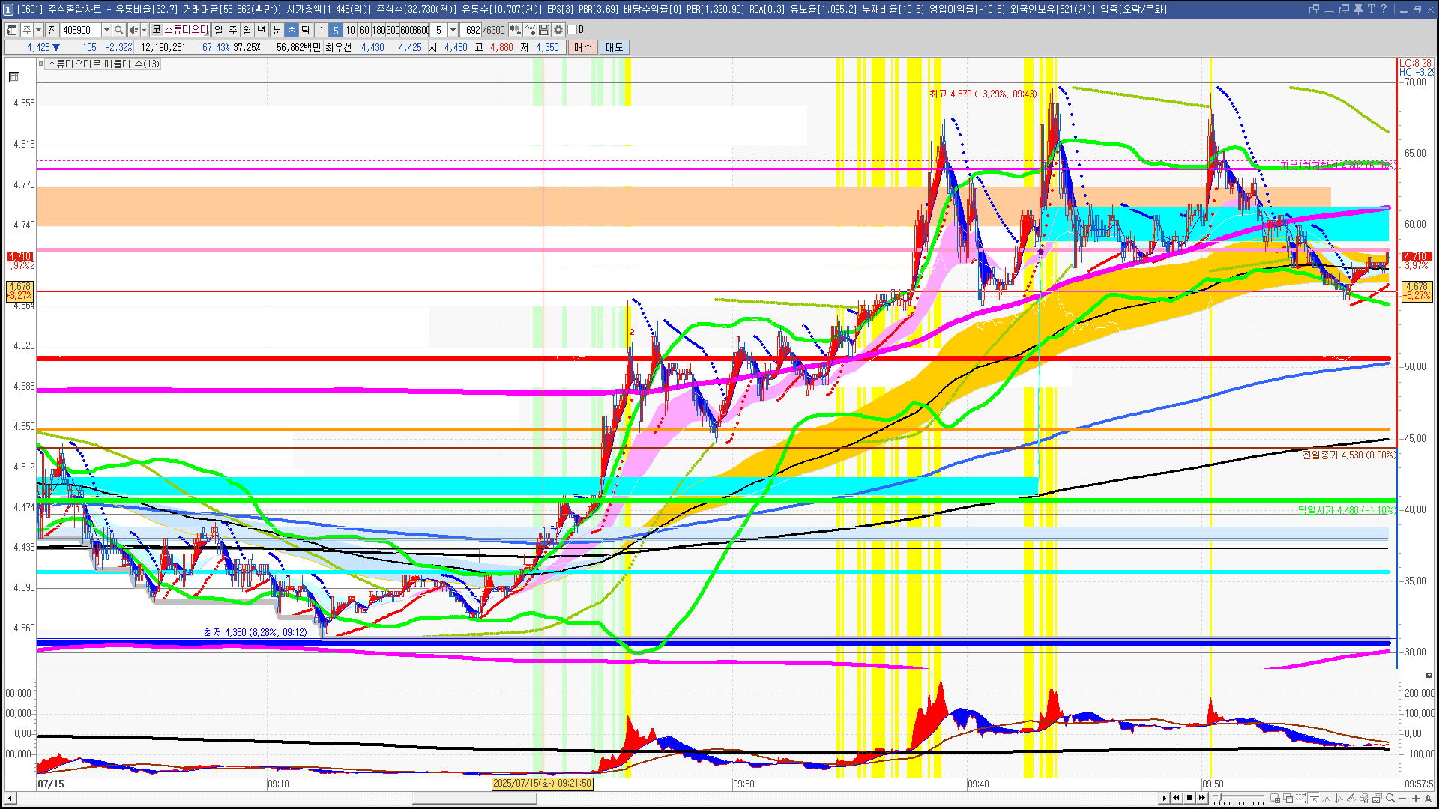
Task: Open chart settings gear icon
Action: [558, 30]
